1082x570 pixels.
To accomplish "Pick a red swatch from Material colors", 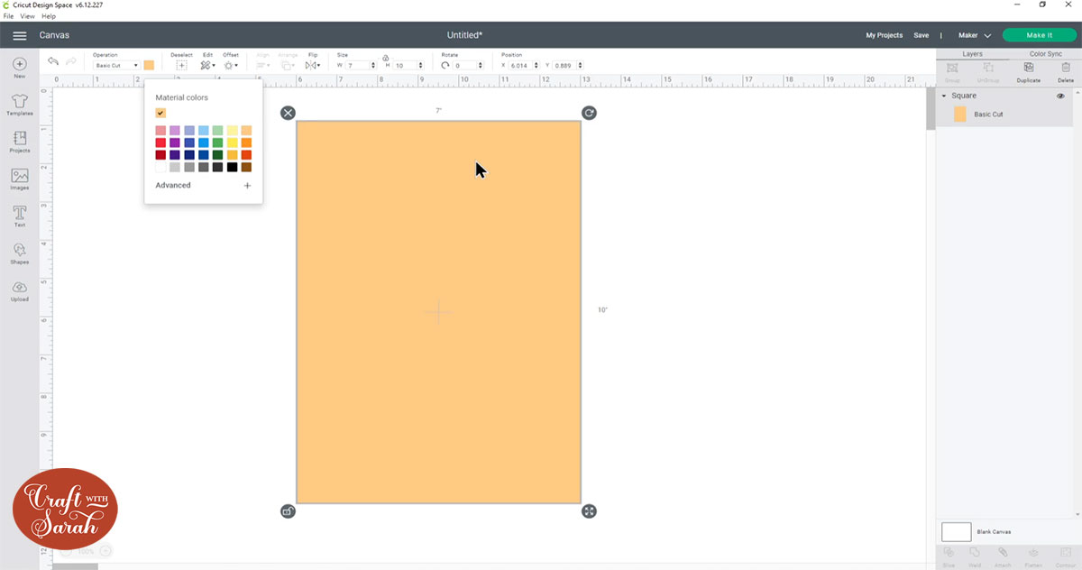I will (x=160, y=142).
